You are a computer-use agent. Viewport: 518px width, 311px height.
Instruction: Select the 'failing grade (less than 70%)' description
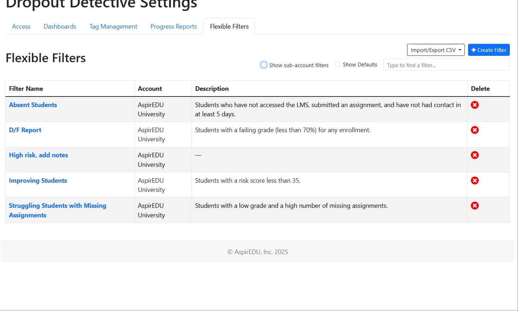[283, 130]
